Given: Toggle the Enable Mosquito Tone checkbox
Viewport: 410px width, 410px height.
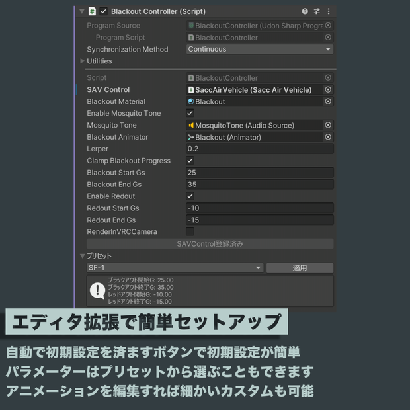Looking at the screenshot, I should click(190, 113).
